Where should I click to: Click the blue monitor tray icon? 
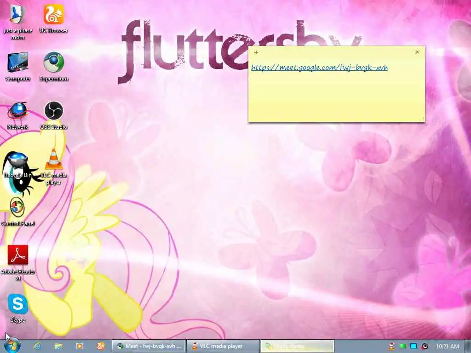click(x=414, y=346)
